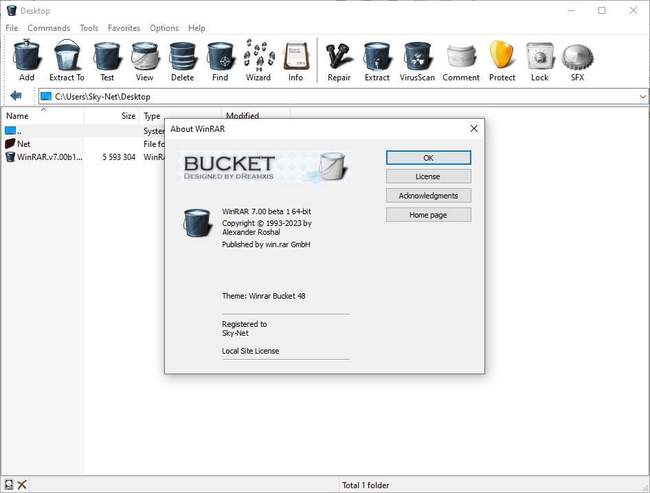Click the BUCKET designed by dreamxis banner
Viewport: 650px width, 493px height.
tap(265, 167)
